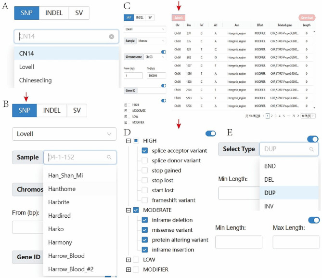This screenshot has height=278, width=322.
Task: Expand MODIFIER tree node in panel D
Action: pyautogui.click(x=129, y=270)
